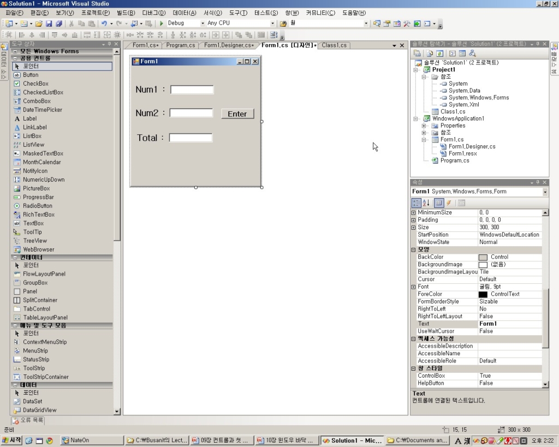Screen dimensions: 559x447
Task: Click the BackgroundImage empty swatch
Action: pyautogui.click(x=483, y=265)
